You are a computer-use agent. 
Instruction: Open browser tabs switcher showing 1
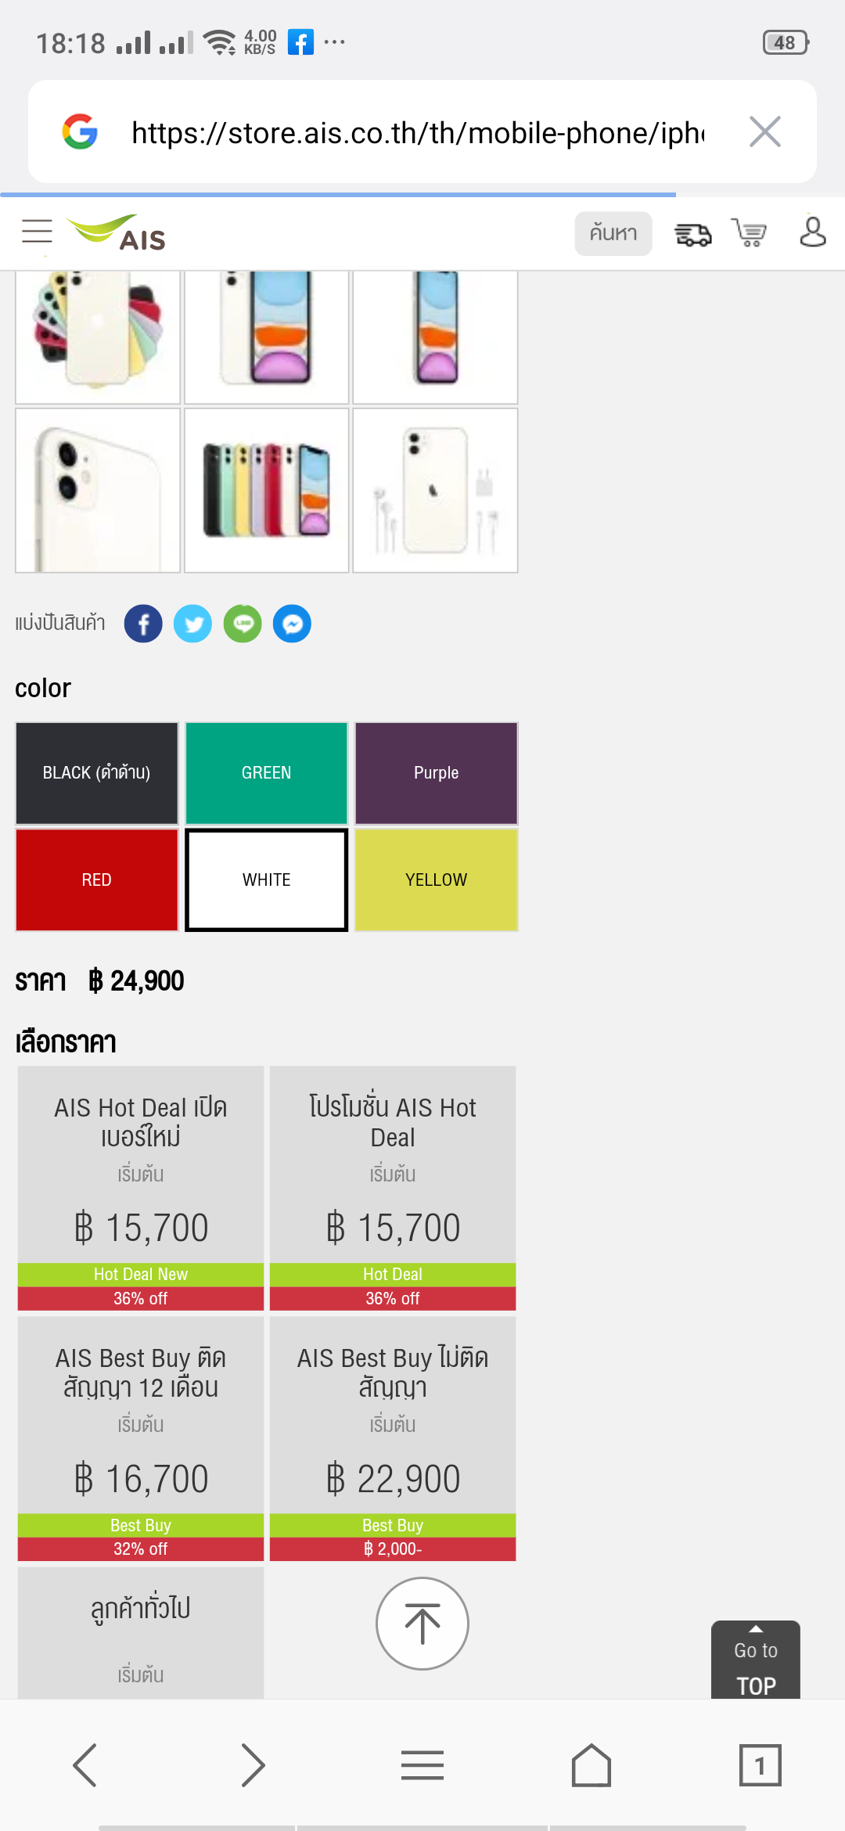click(x=760, y=1765)
